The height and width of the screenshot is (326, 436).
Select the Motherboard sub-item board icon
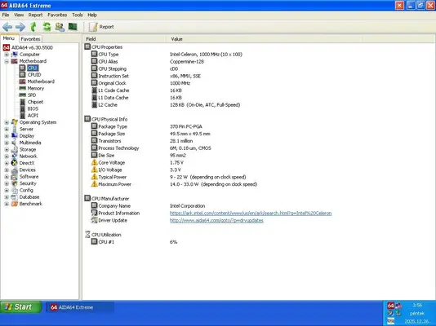[x=23, y=81]
